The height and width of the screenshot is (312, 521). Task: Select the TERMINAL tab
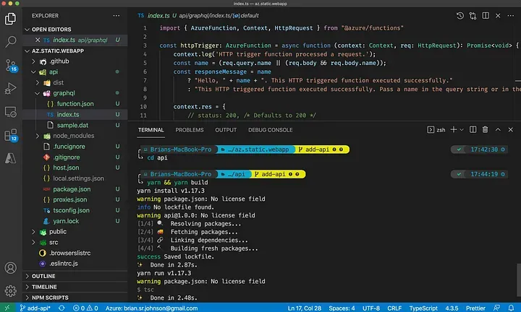[x=151, y=130]
